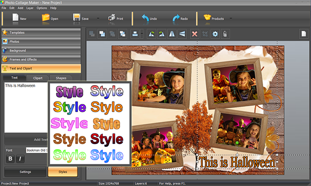Open the Bookman Old font dropdown

click(37, 150)
